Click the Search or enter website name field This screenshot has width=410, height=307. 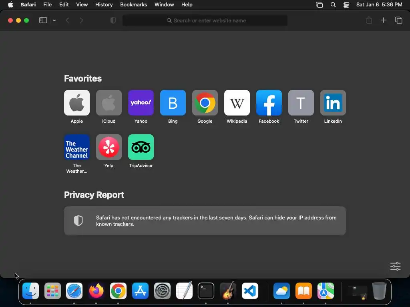coord(205,20)
